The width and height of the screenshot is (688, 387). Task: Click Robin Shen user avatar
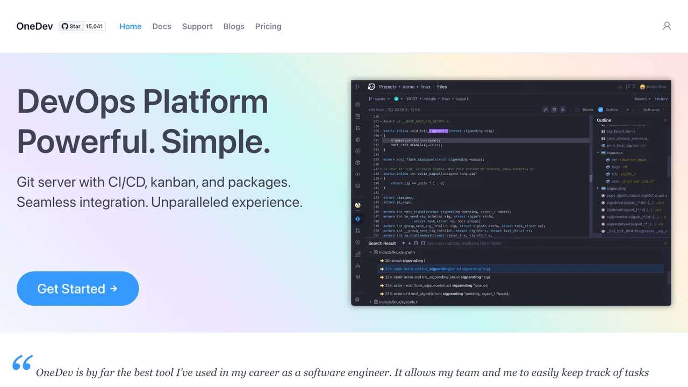tap(642, 87)
